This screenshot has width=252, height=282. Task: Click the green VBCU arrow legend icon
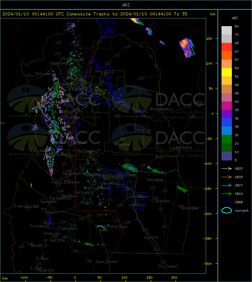(227, 194)
